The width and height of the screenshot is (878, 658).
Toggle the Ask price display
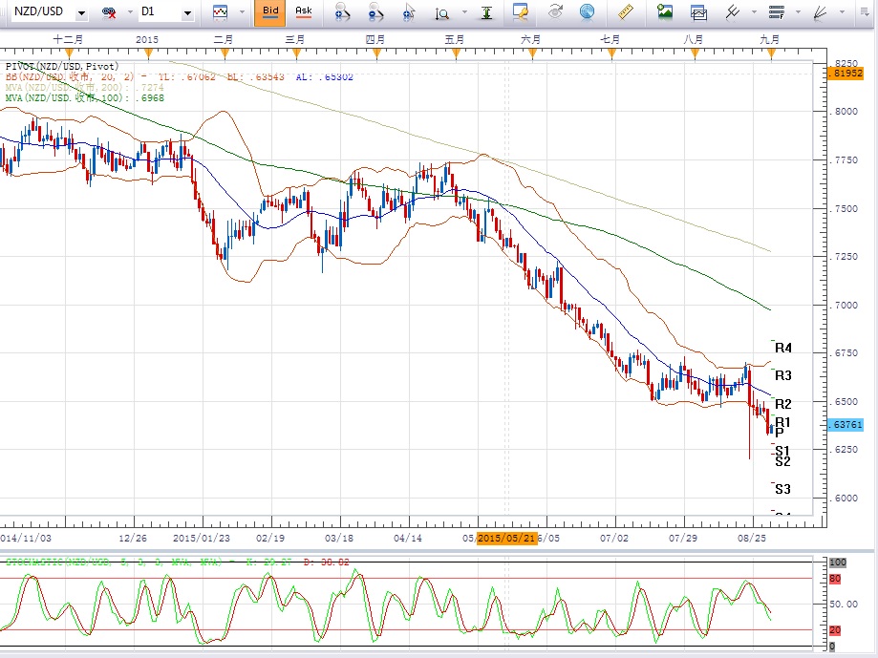[x=304, y=11]
